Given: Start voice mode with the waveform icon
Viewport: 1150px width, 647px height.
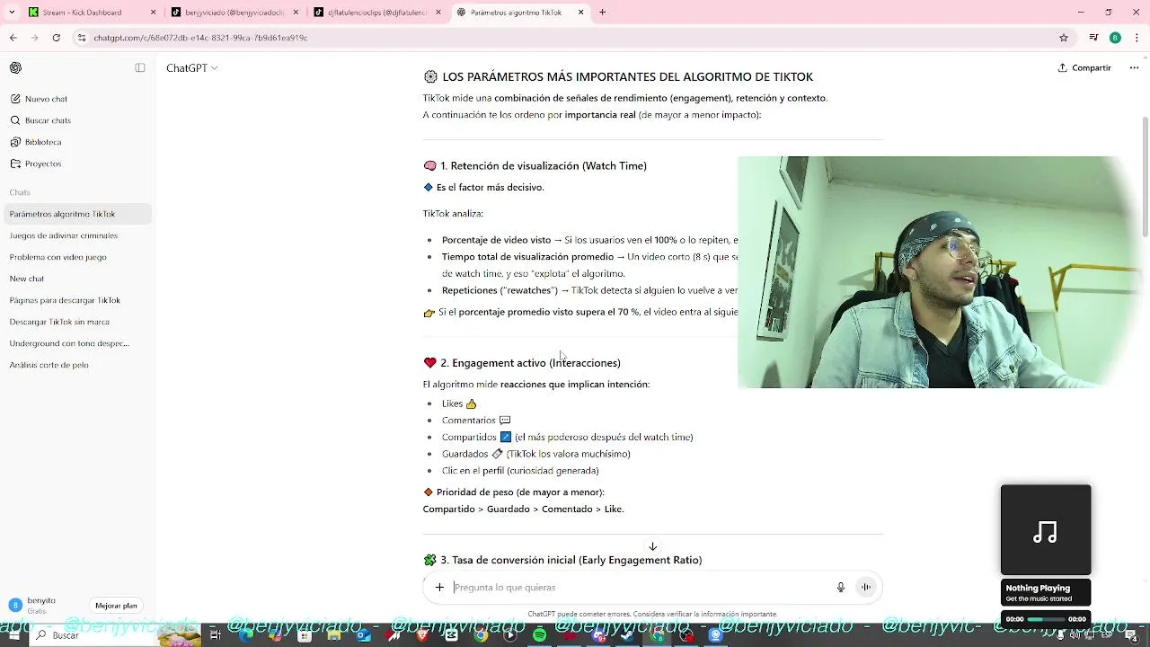Looking at the screenshot, I should 866,587.
